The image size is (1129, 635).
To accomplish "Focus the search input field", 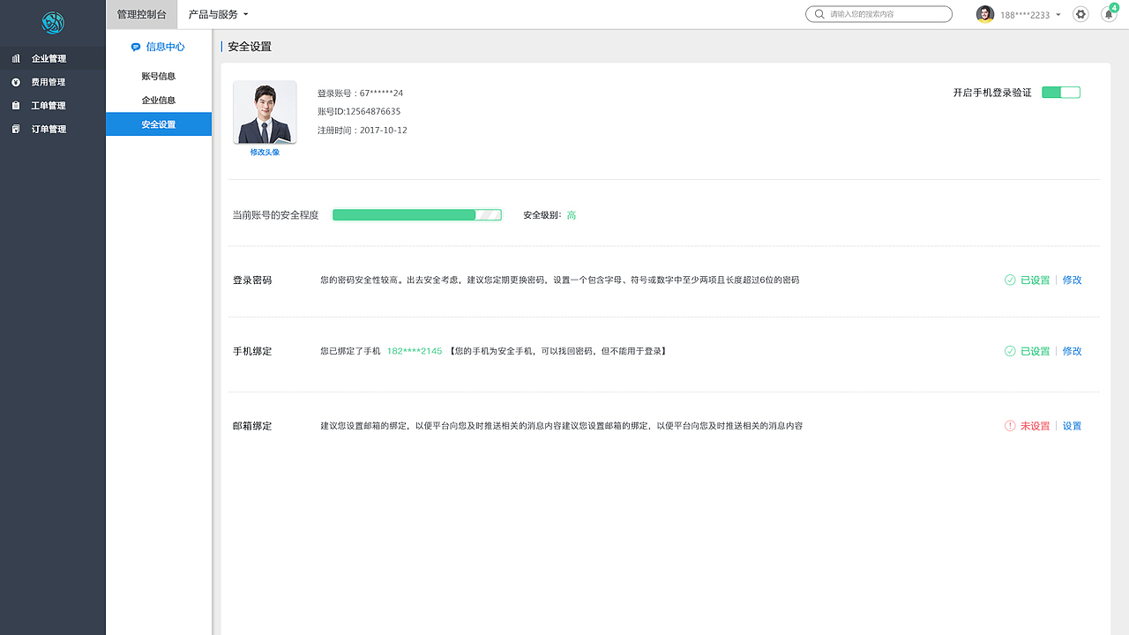I will [x=879, y=14].
